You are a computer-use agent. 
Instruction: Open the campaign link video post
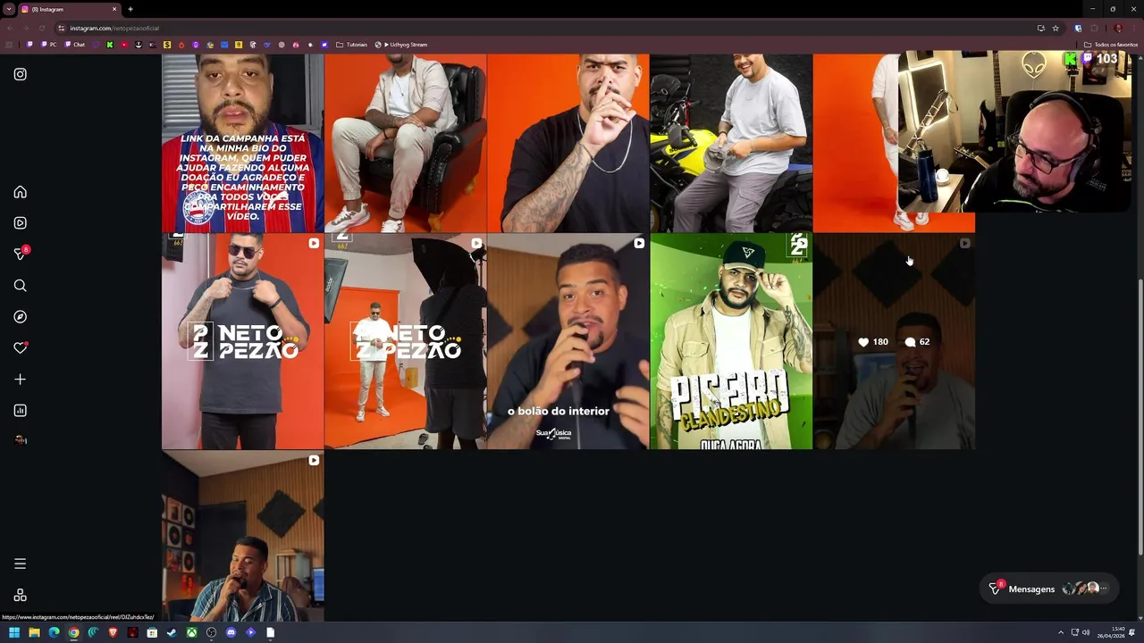coord(242,143)
